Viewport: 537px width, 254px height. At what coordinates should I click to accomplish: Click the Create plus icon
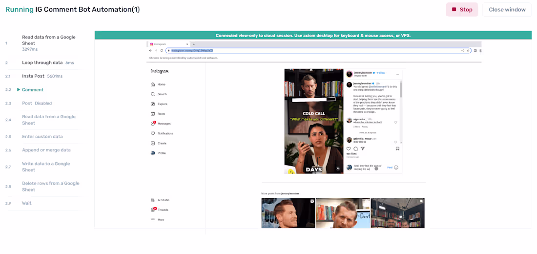153,143
